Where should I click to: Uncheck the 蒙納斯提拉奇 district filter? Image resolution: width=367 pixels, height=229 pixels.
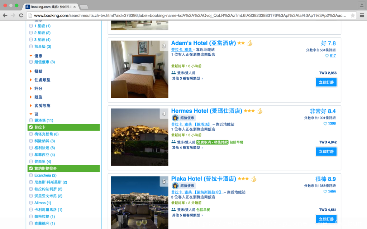click(x=31, y=168)
